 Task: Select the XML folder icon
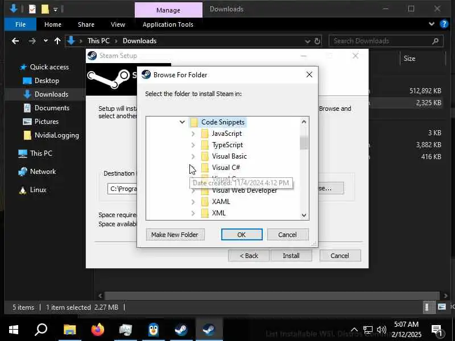pos(205,213)
